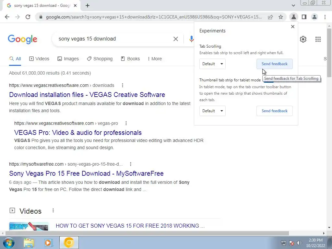Go to Google homepage via logo
Viewport: 332px width, 249px height.
coord(22,39)
